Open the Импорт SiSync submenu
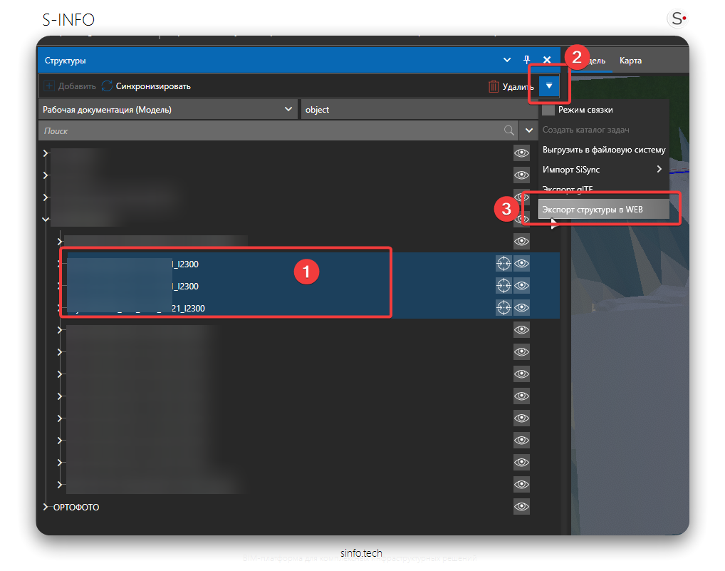This screenshot has height=571, width=725. [x=602, y=170]
